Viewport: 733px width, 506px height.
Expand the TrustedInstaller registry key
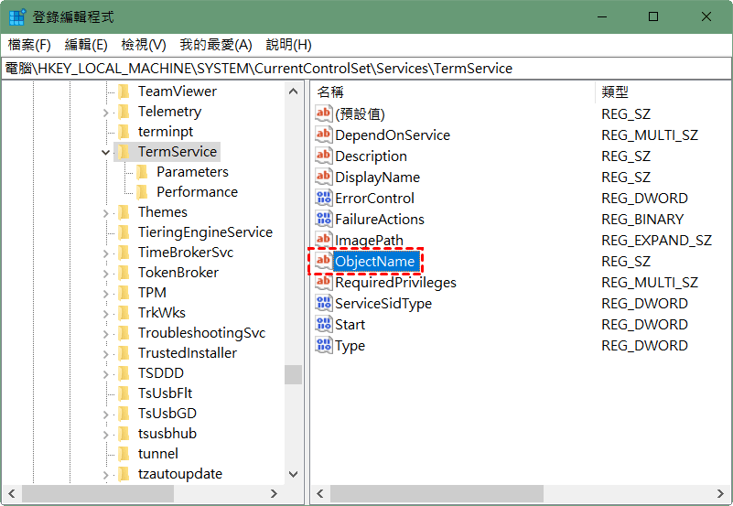coord(106,353)
